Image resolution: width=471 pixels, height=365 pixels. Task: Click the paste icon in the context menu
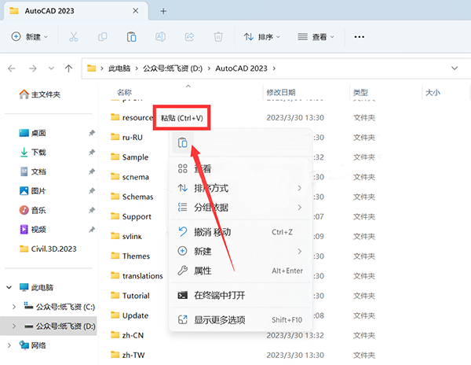pyautogui.click(x=183, y=142)
